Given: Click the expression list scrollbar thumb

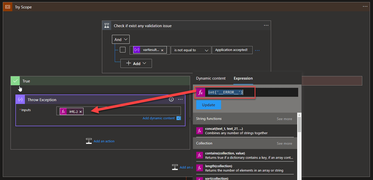Looking at the screenshot, I should pyautogui.click(x=299, y=124).
